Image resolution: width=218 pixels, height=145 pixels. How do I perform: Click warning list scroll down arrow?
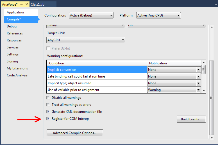click(204, 91)
